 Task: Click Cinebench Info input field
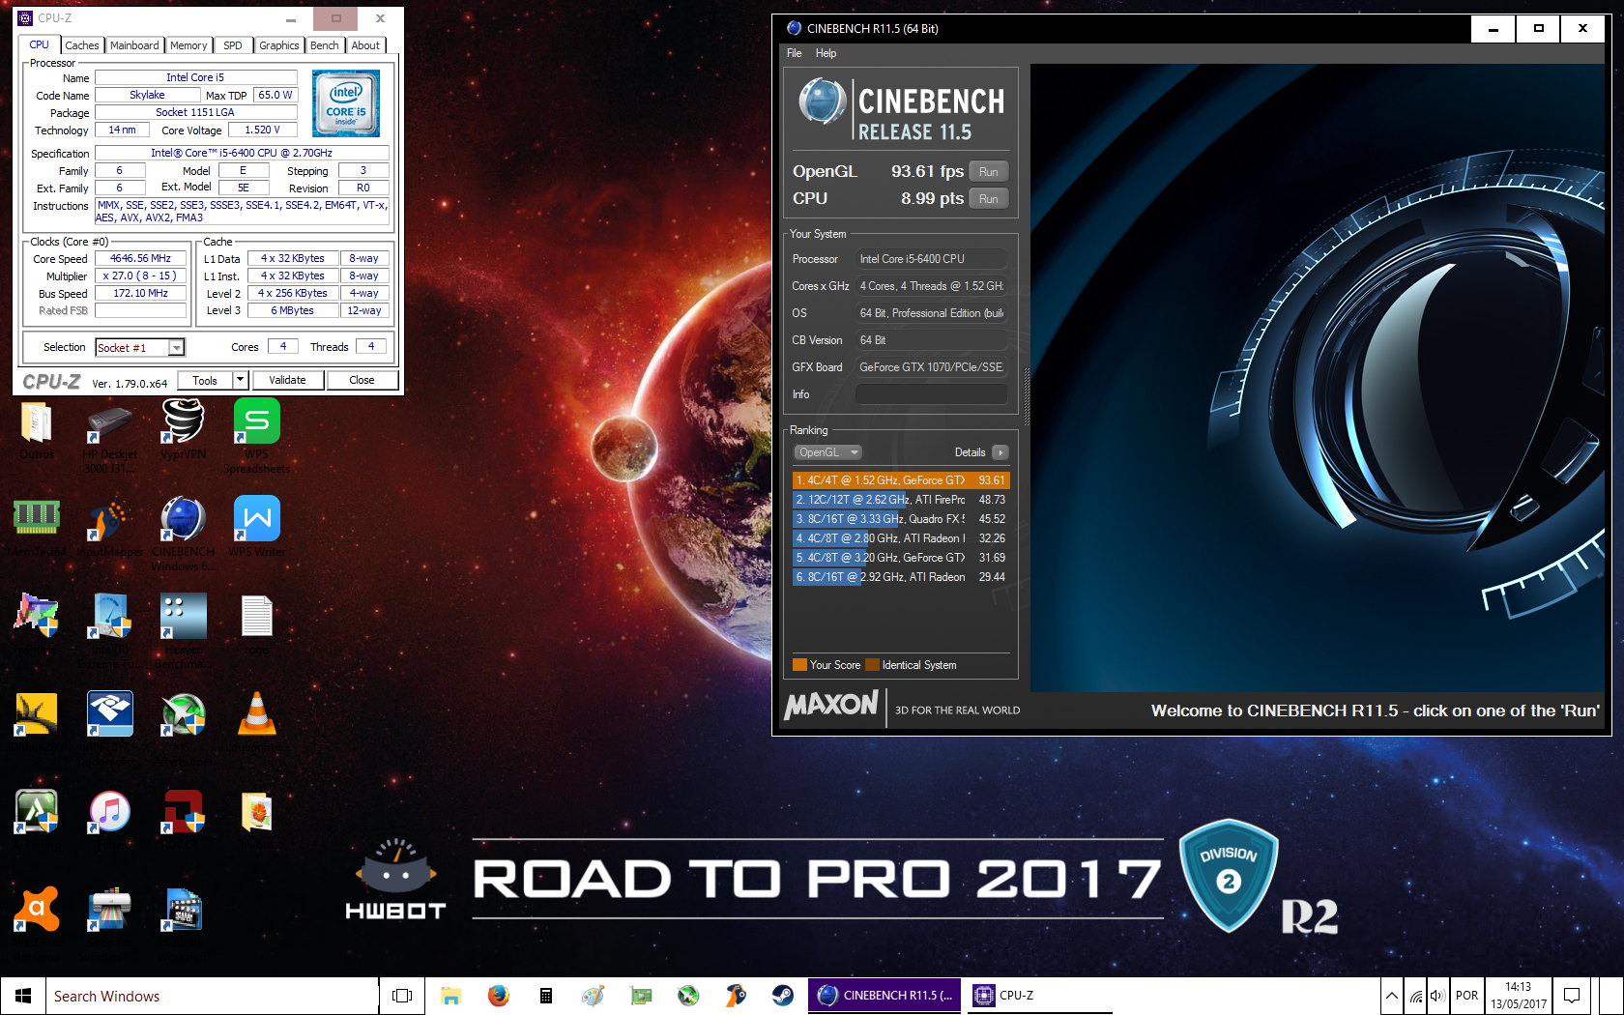(x=931, y=394)
